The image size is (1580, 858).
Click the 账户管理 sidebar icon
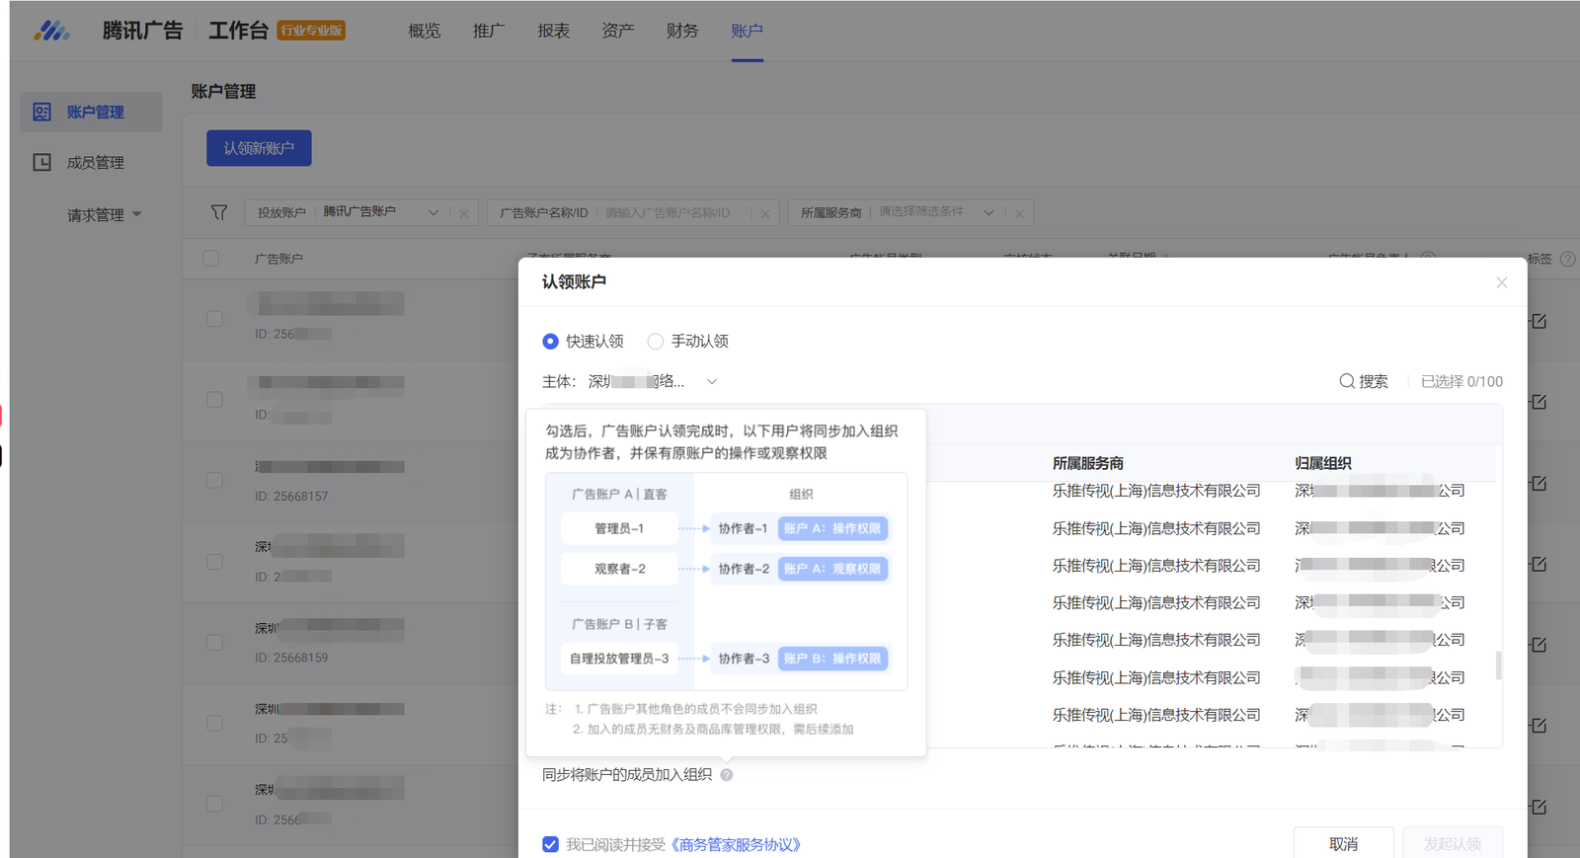pos(41,112)
